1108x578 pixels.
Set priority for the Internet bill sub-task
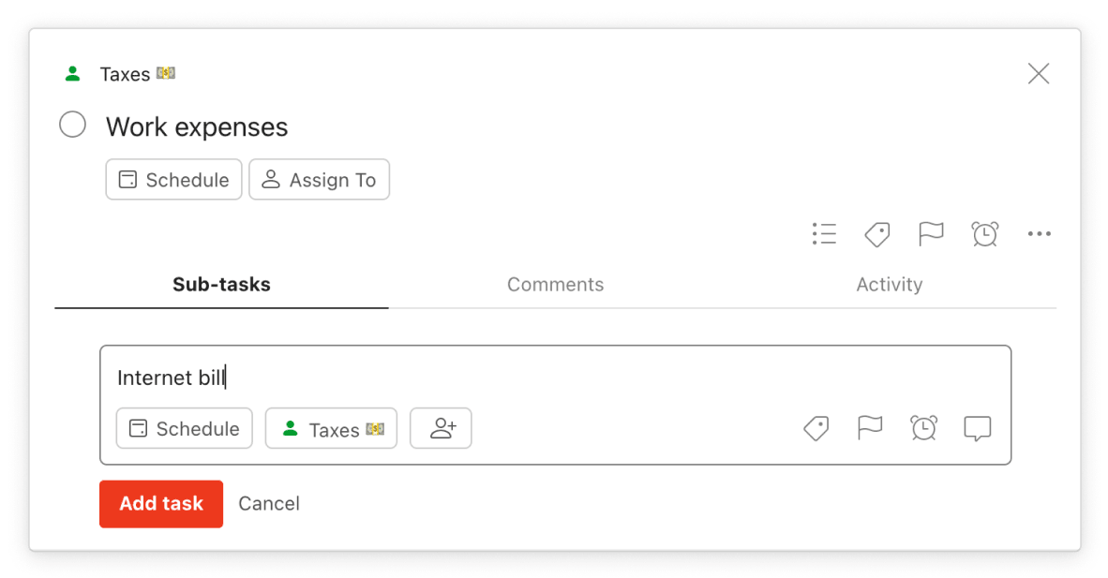pyautogui.click(x=870, y=428)
